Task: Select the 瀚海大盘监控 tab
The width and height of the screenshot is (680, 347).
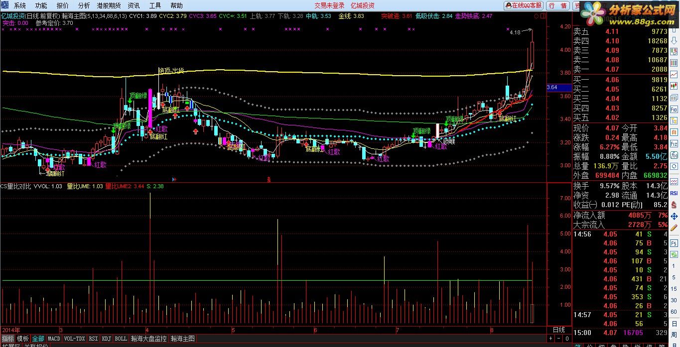Action: (148, 339)
